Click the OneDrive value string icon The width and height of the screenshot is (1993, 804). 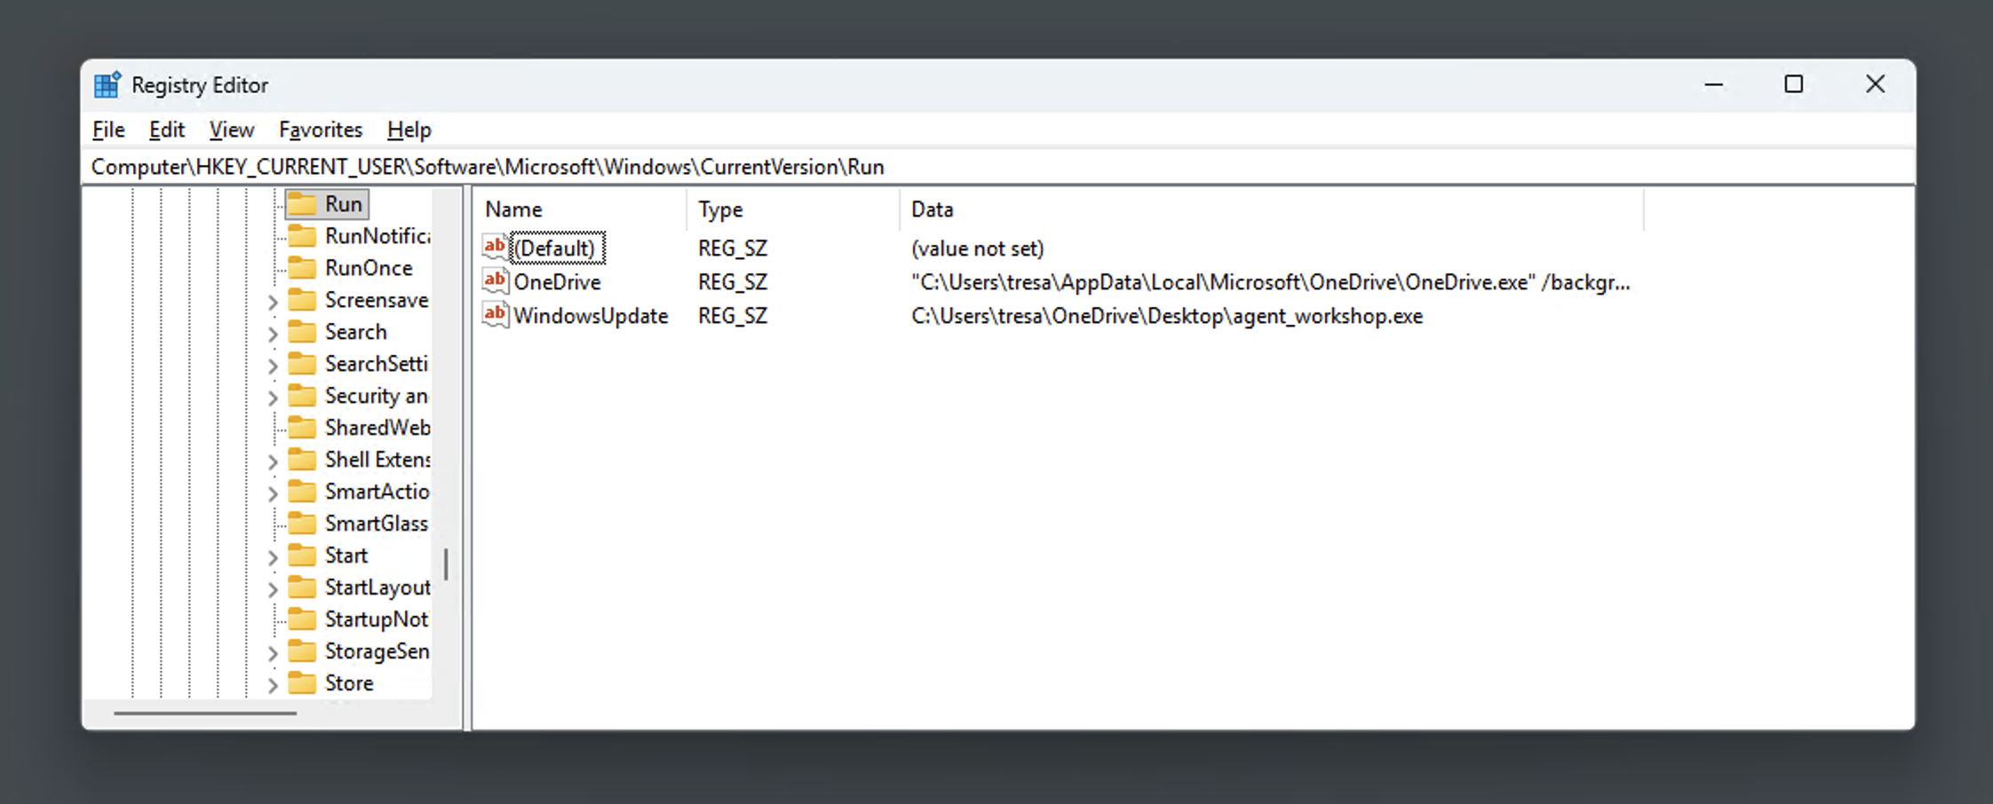pyautogui.click(x=496, y=280)
